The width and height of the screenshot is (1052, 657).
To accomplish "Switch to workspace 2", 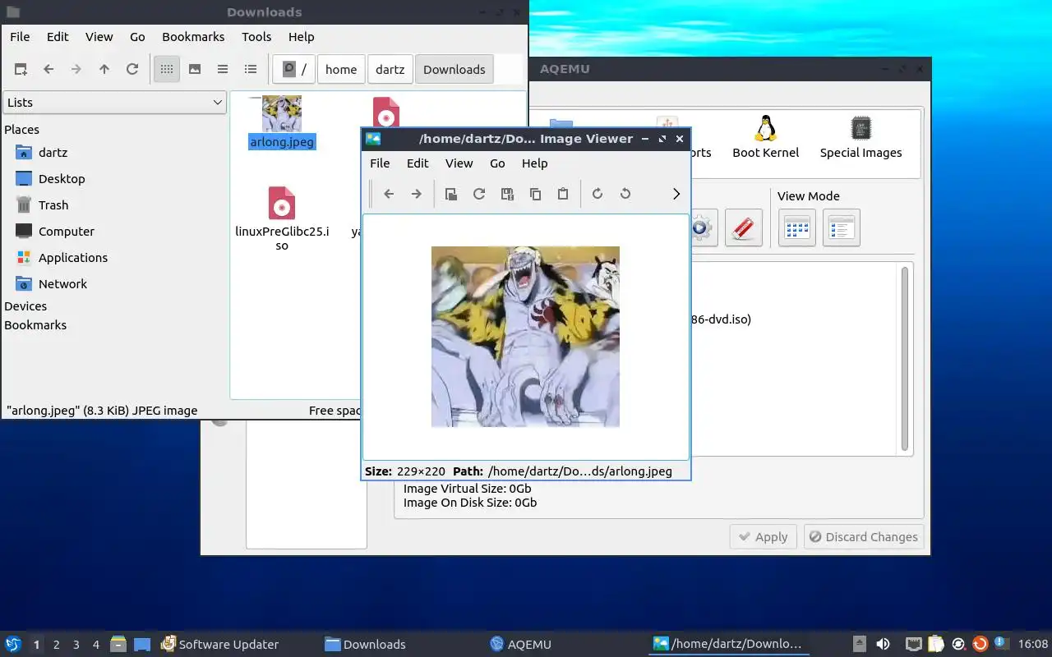I will 56,645.
